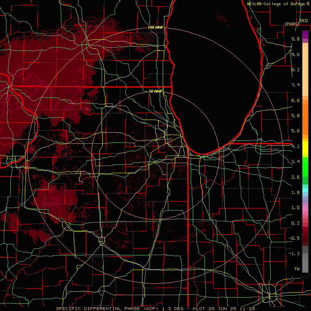Click the -1.3 value on color scale

coord(294,254)
